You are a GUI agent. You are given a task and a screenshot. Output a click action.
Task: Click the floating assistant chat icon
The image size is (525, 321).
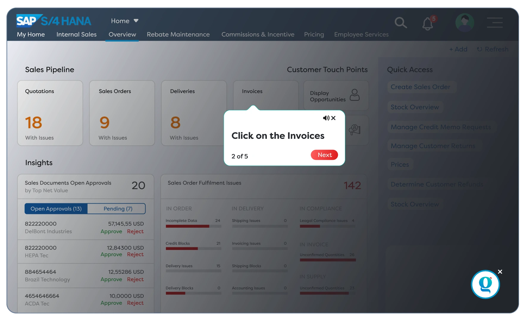485,284
